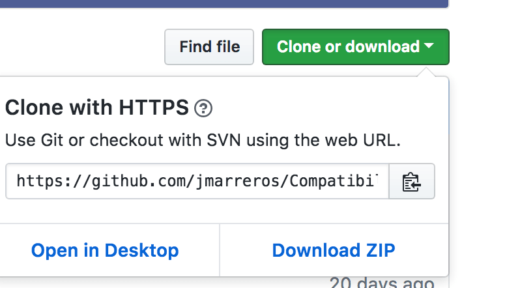520x288 pixels.
Task: Click the caret arrow on the green button
Action: coord(429,46)
